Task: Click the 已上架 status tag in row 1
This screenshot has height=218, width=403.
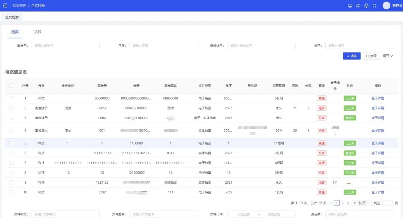Action: pos(350,98)
